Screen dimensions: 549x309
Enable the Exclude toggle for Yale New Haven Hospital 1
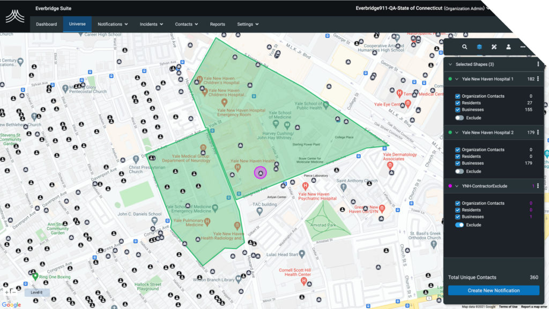click(x=459, y=118)
